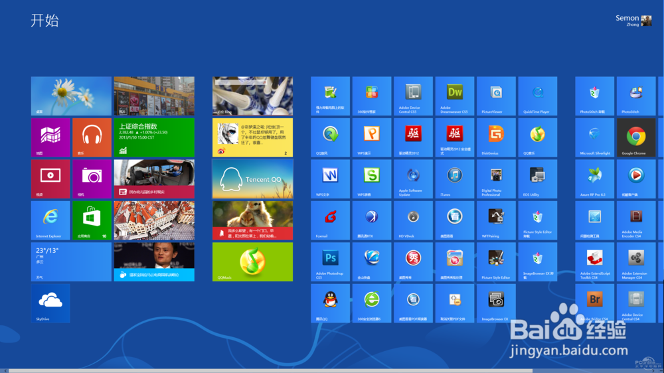Screen dimensions: 664x373
Task: Open the Weather tile showing 23°/13°
Action: click(x=71, y=262)
